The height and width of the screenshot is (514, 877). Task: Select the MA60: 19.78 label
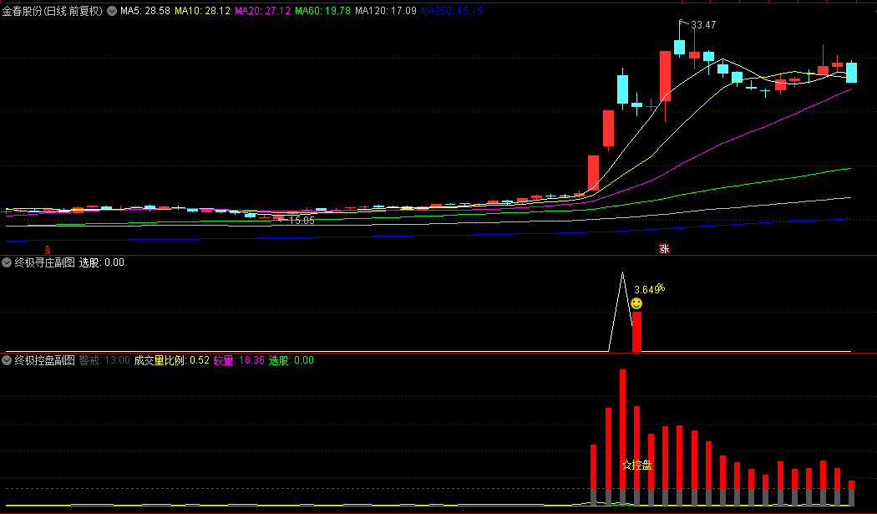click(x=322, y=11)
